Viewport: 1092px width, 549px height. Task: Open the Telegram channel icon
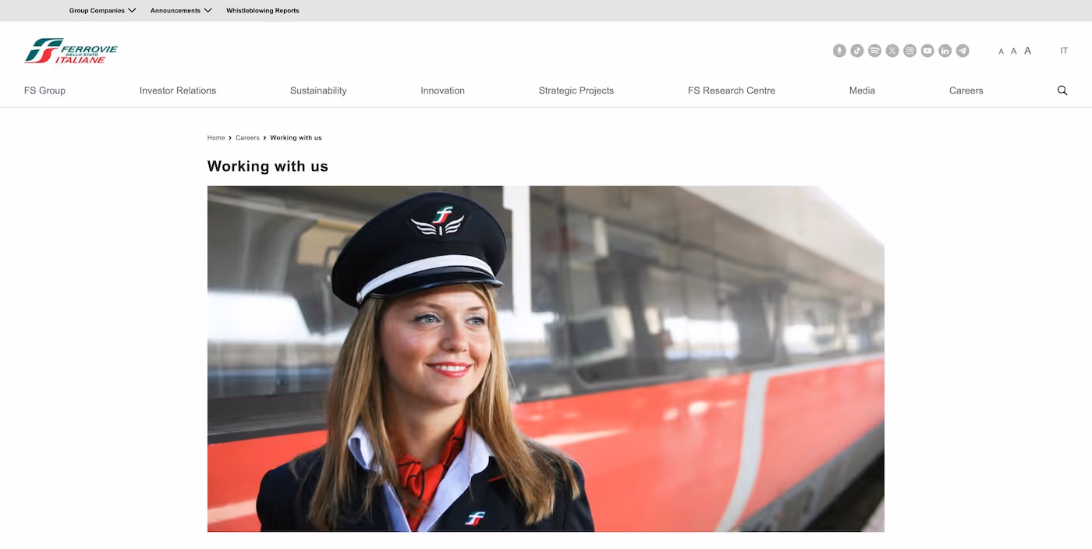(x=962, y=50)
